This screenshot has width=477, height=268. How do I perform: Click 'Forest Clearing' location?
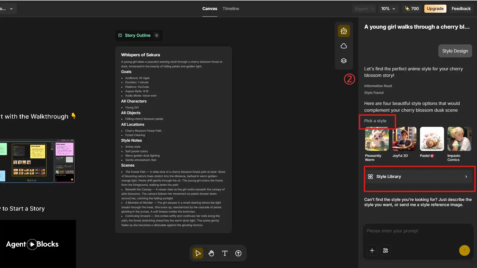click(135, 135)
